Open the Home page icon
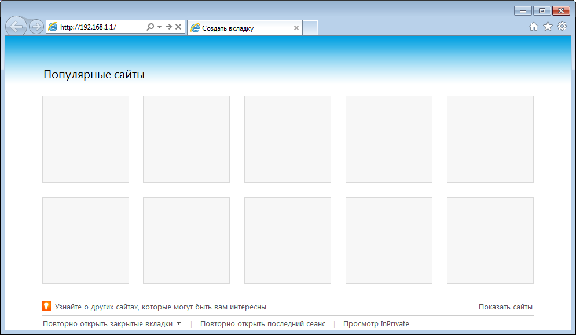 (534, 27)
